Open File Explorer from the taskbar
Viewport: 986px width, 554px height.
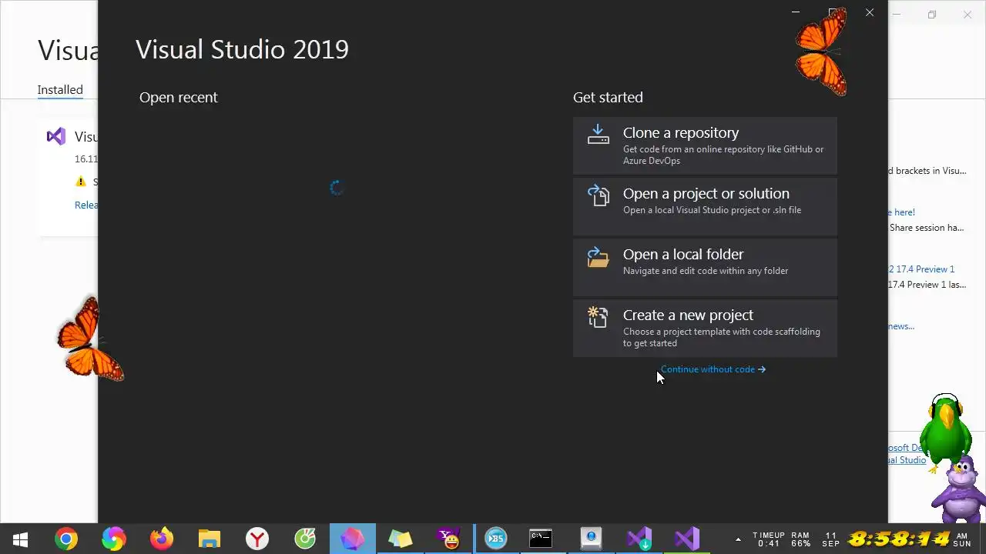point(210,539)
